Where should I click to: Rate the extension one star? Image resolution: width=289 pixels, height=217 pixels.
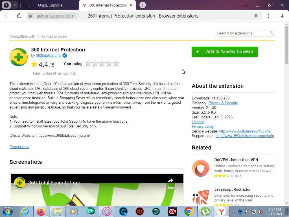(88, 64)
